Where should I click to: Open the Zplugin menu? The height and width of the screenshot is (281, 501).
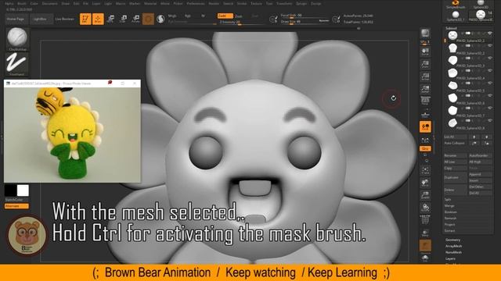tap(301, 4)
